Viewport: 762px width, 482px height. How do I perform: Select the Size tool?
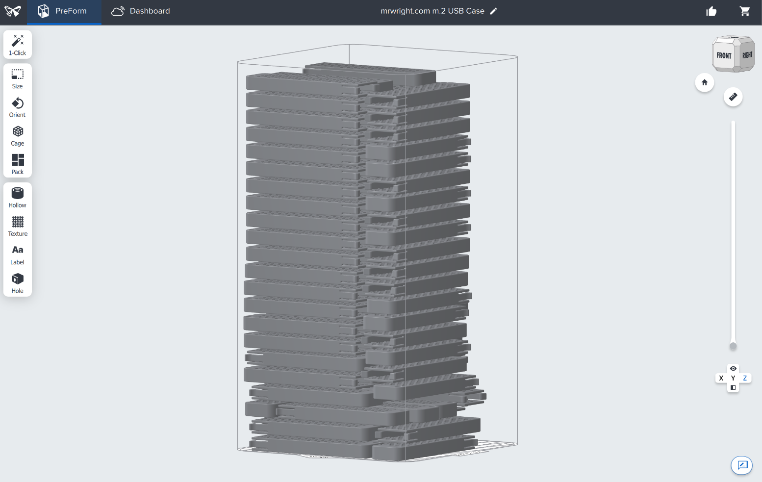(18, 78)
